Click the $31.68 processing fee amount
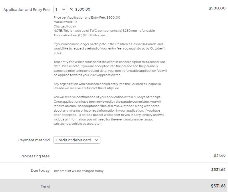This screenshot has width=228, height=192. pyautogui.click(x=219, y=155)
